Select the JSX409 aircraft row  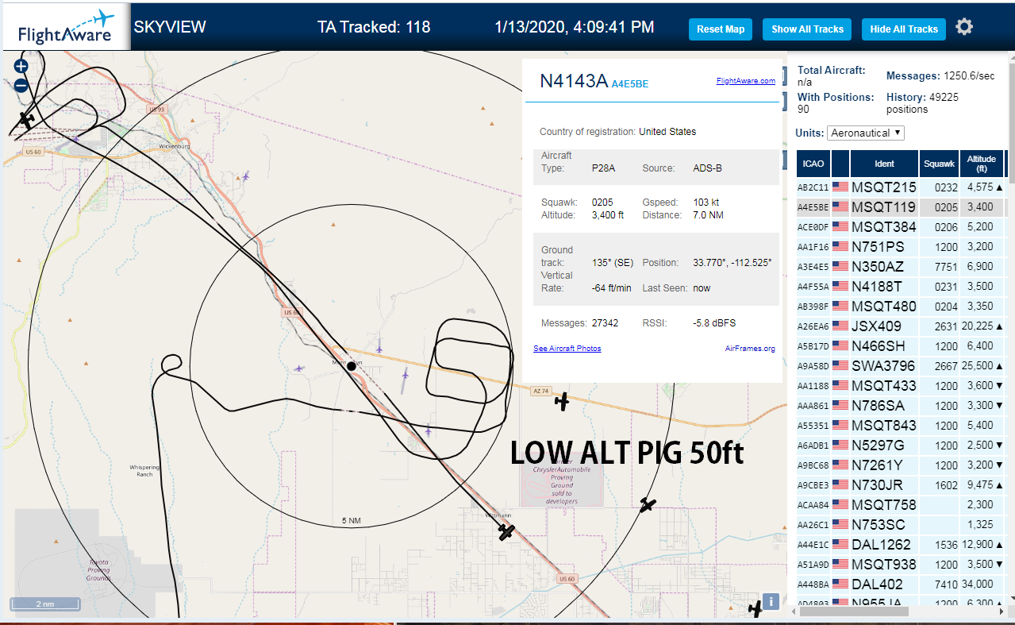pyautogui.click(x=902, y=326)
